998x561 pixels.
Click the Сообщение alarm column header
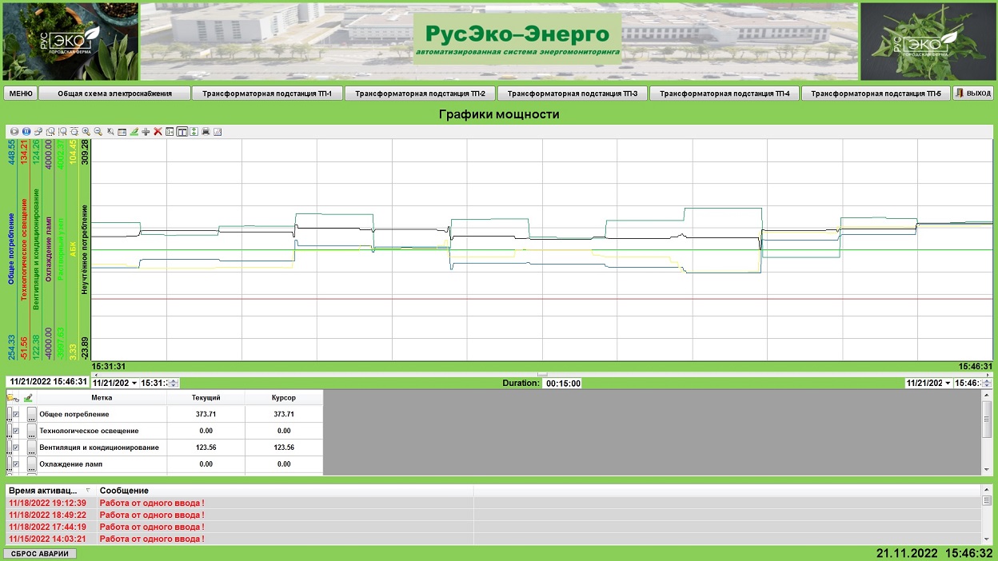[285, 490]
